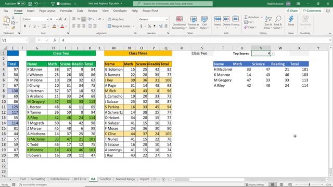Viewport: 333px width, 187px height.
Task: Click the Percent Style icon
Action: coord(149,26)
